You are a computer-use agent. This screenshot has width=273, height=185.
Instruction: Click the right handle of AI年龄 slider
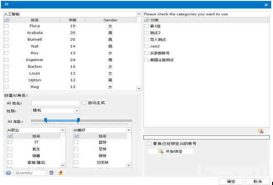79,120
